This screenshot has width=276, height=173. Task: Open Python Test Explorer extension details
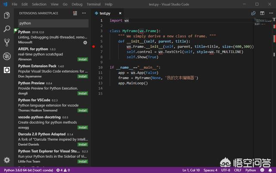tap(52, 156)
